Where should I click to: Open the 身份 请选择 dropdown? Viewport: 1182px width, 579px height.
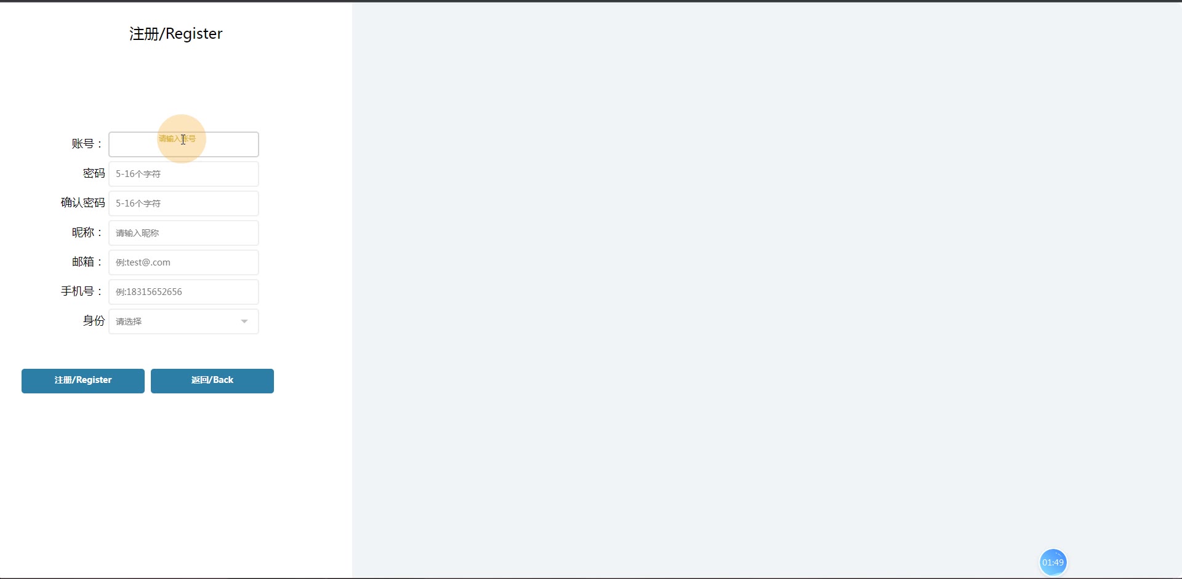click(x=183, y=321)
